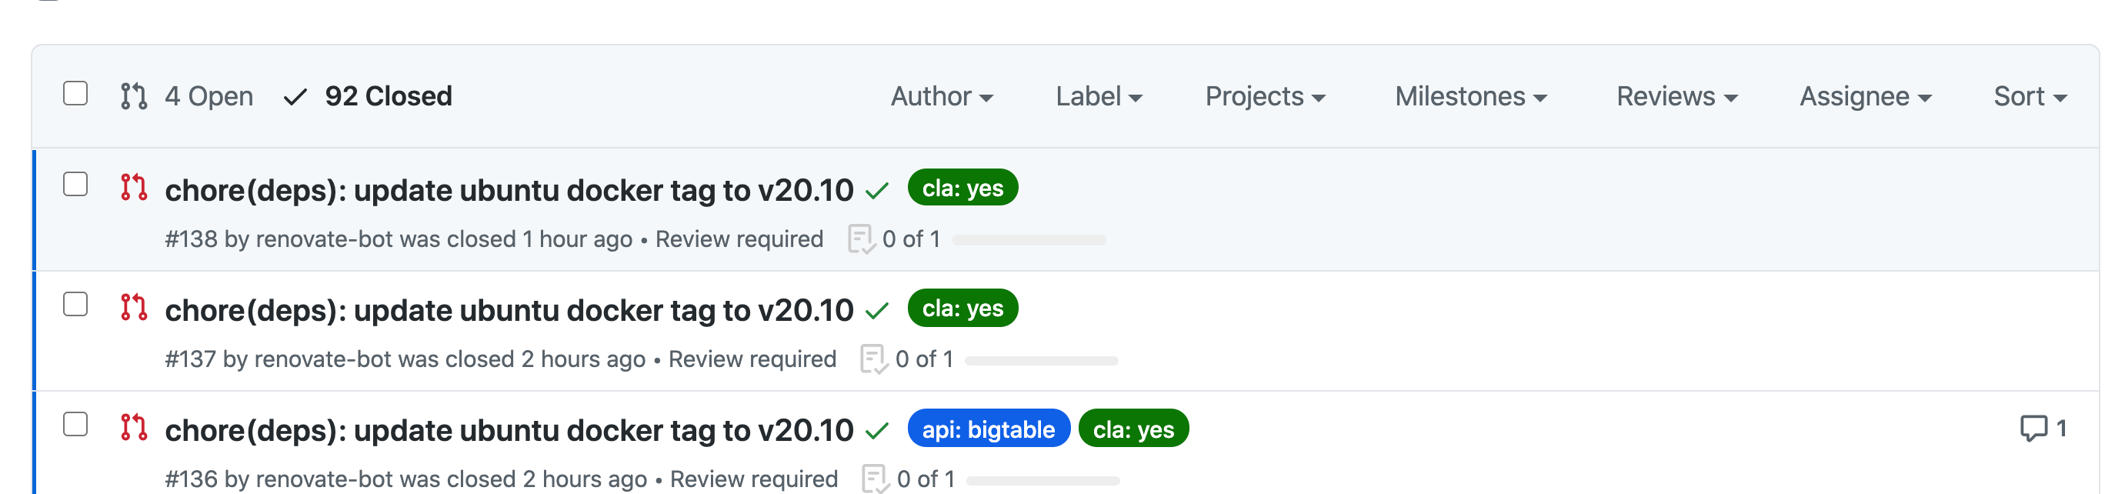Select checkbox for PR #137
Viewport: 2125px width, 494px height.
[76, 304]
